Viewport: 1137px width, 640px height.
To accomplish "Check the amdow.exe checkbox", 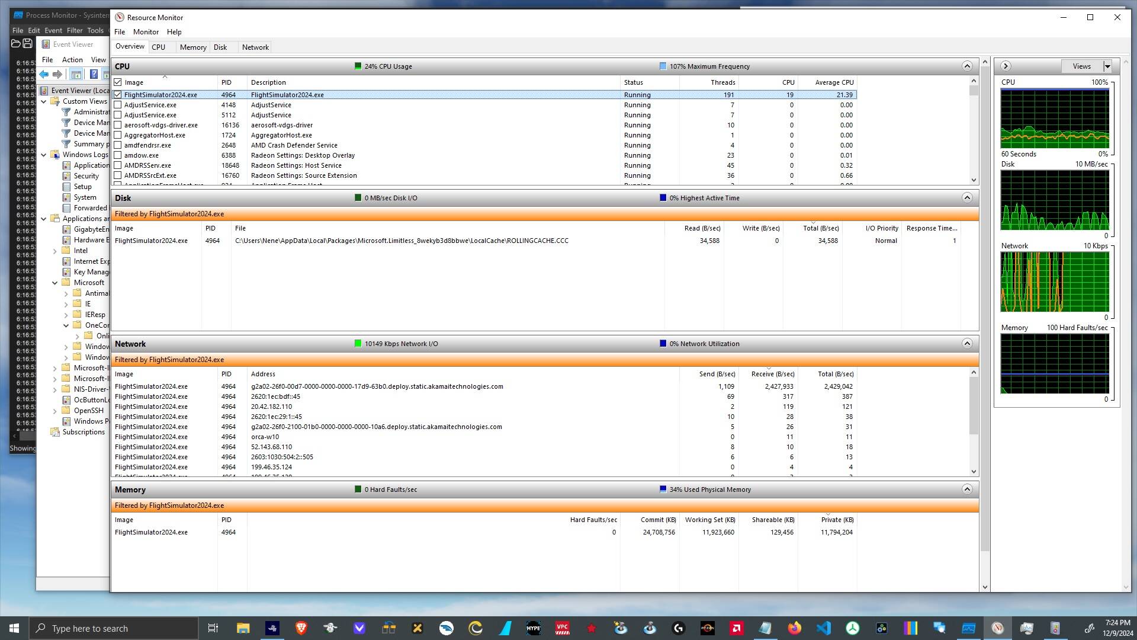I will coord(118,155).
